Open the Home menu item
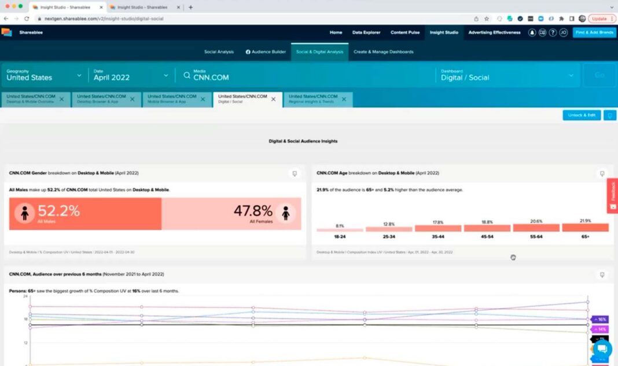618x366 pixels. coord(336,32)
